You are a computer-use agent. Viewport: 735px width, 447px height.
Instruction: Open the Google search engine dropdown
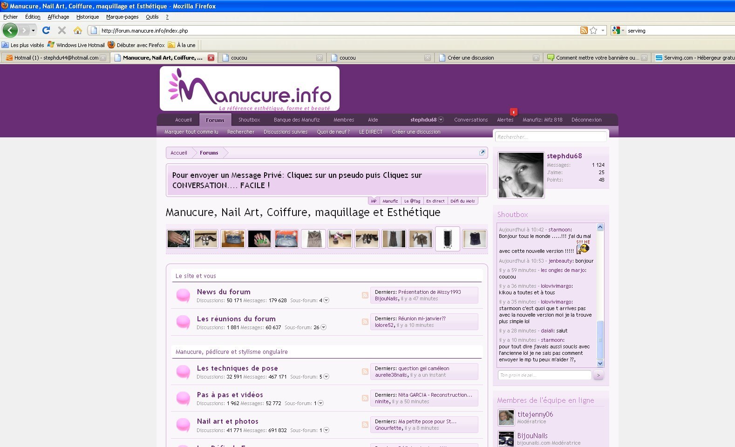point(618,30)
